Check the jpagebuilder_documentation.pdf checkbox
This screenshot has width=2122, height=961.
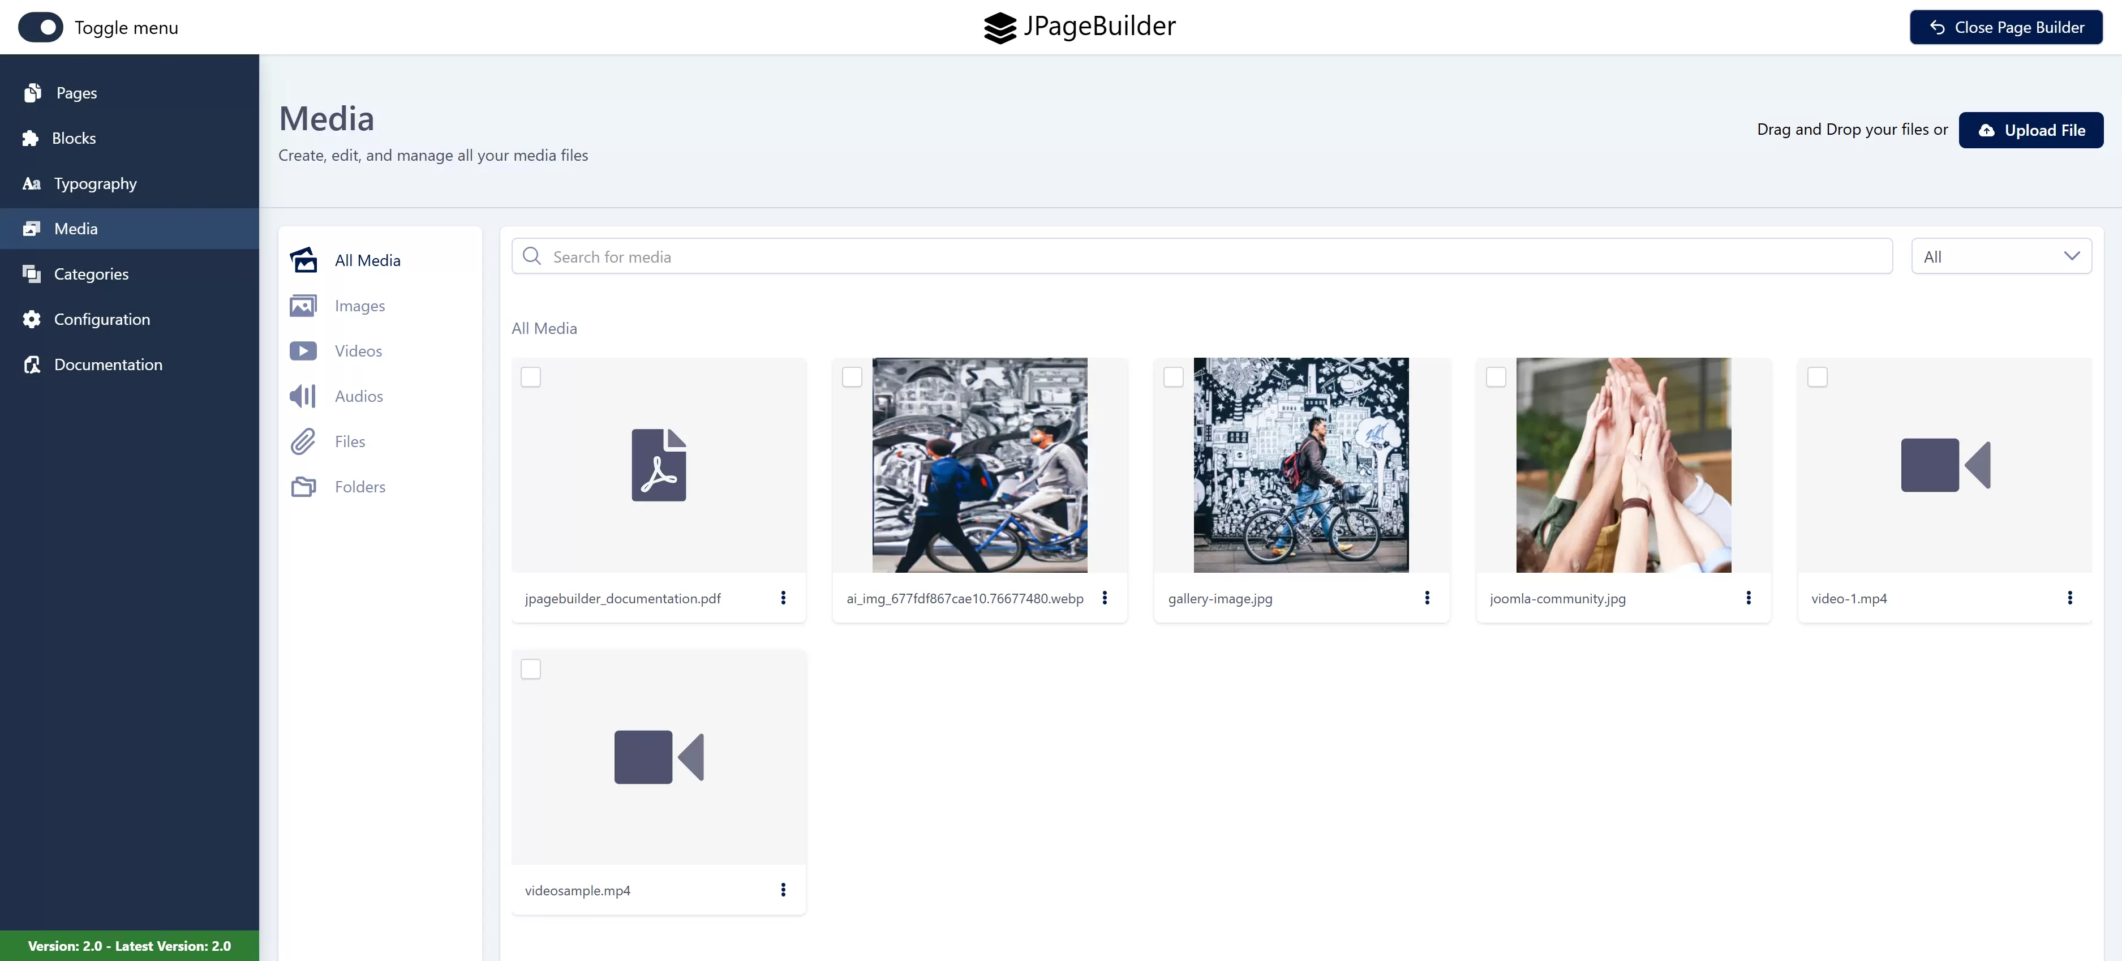point(531,377)
